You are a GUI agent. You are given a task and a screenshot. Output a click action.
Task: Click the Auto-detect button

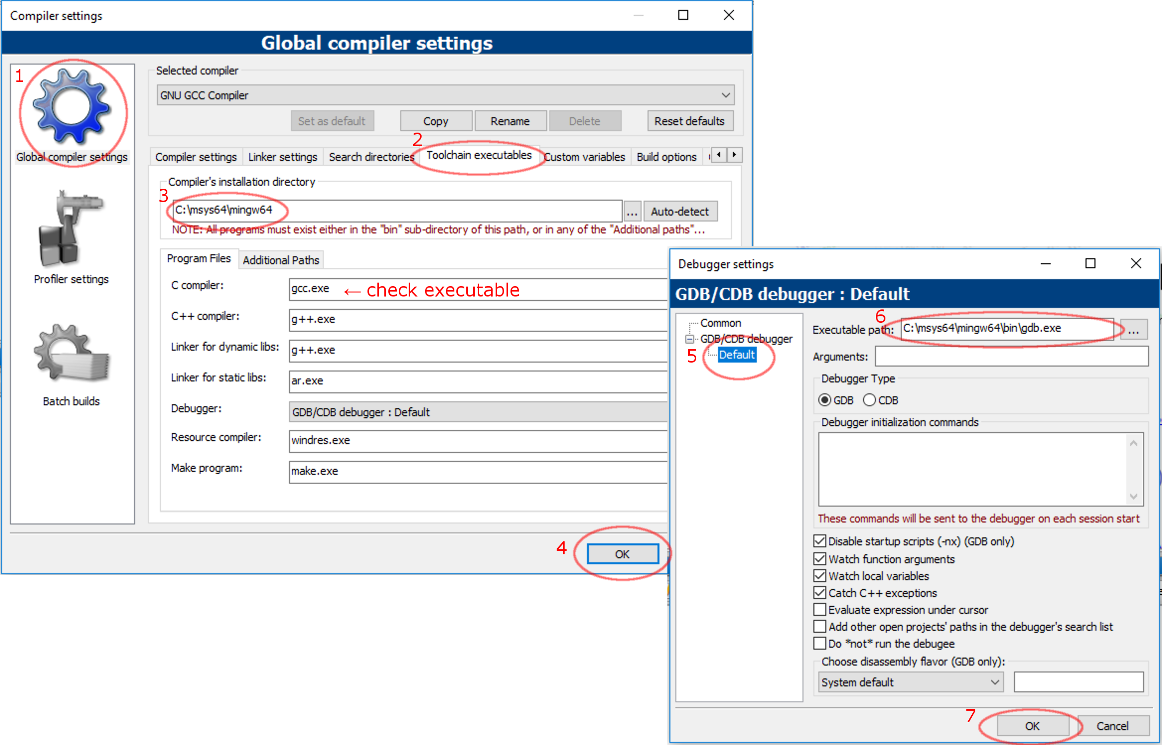679,212
